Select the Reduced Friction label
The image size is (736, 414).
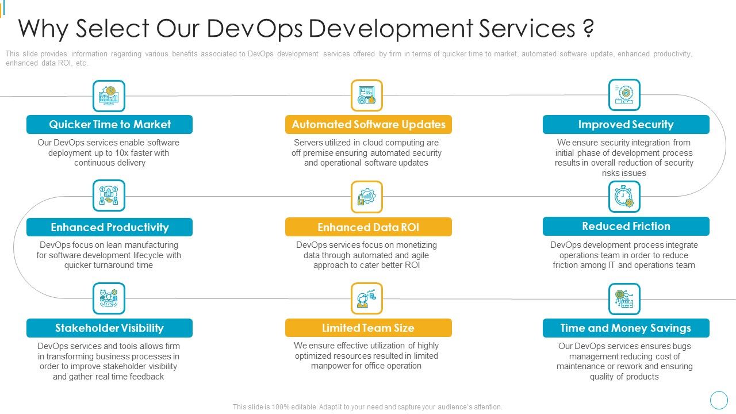[626, 226]
